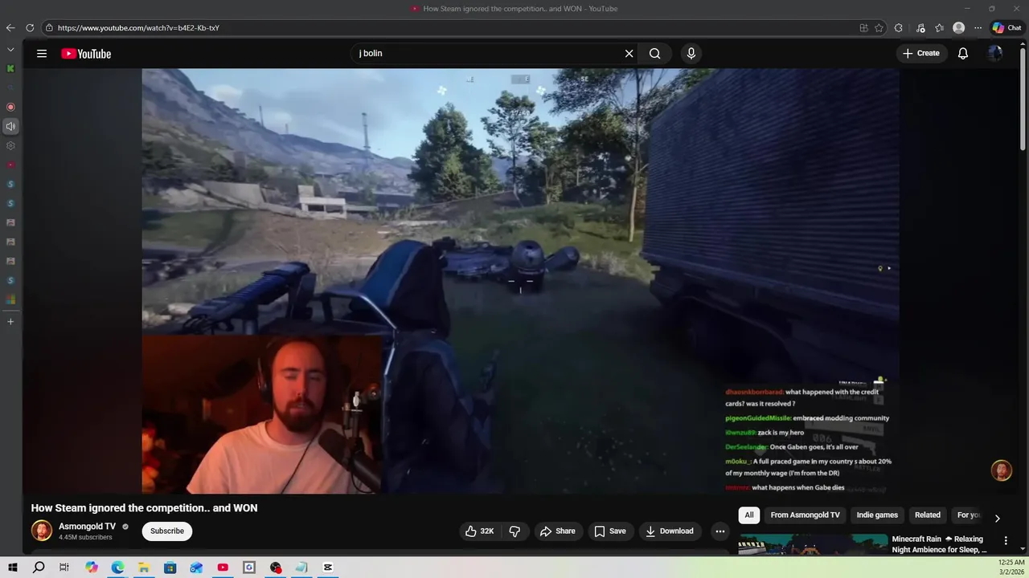The width and height of the screenshot is (1029, 578).
Task: Open Windows taskbar search
Action: (x=39, y=568)
